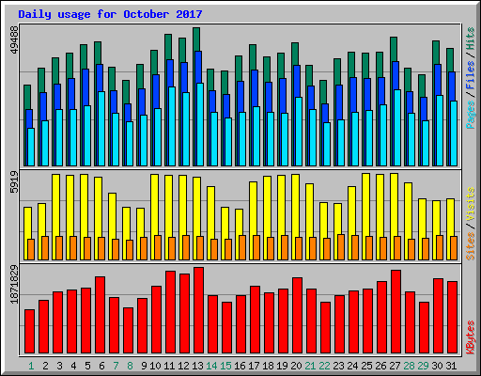Click the yellow 'Visits' legend label

click(x=471, y=204)
